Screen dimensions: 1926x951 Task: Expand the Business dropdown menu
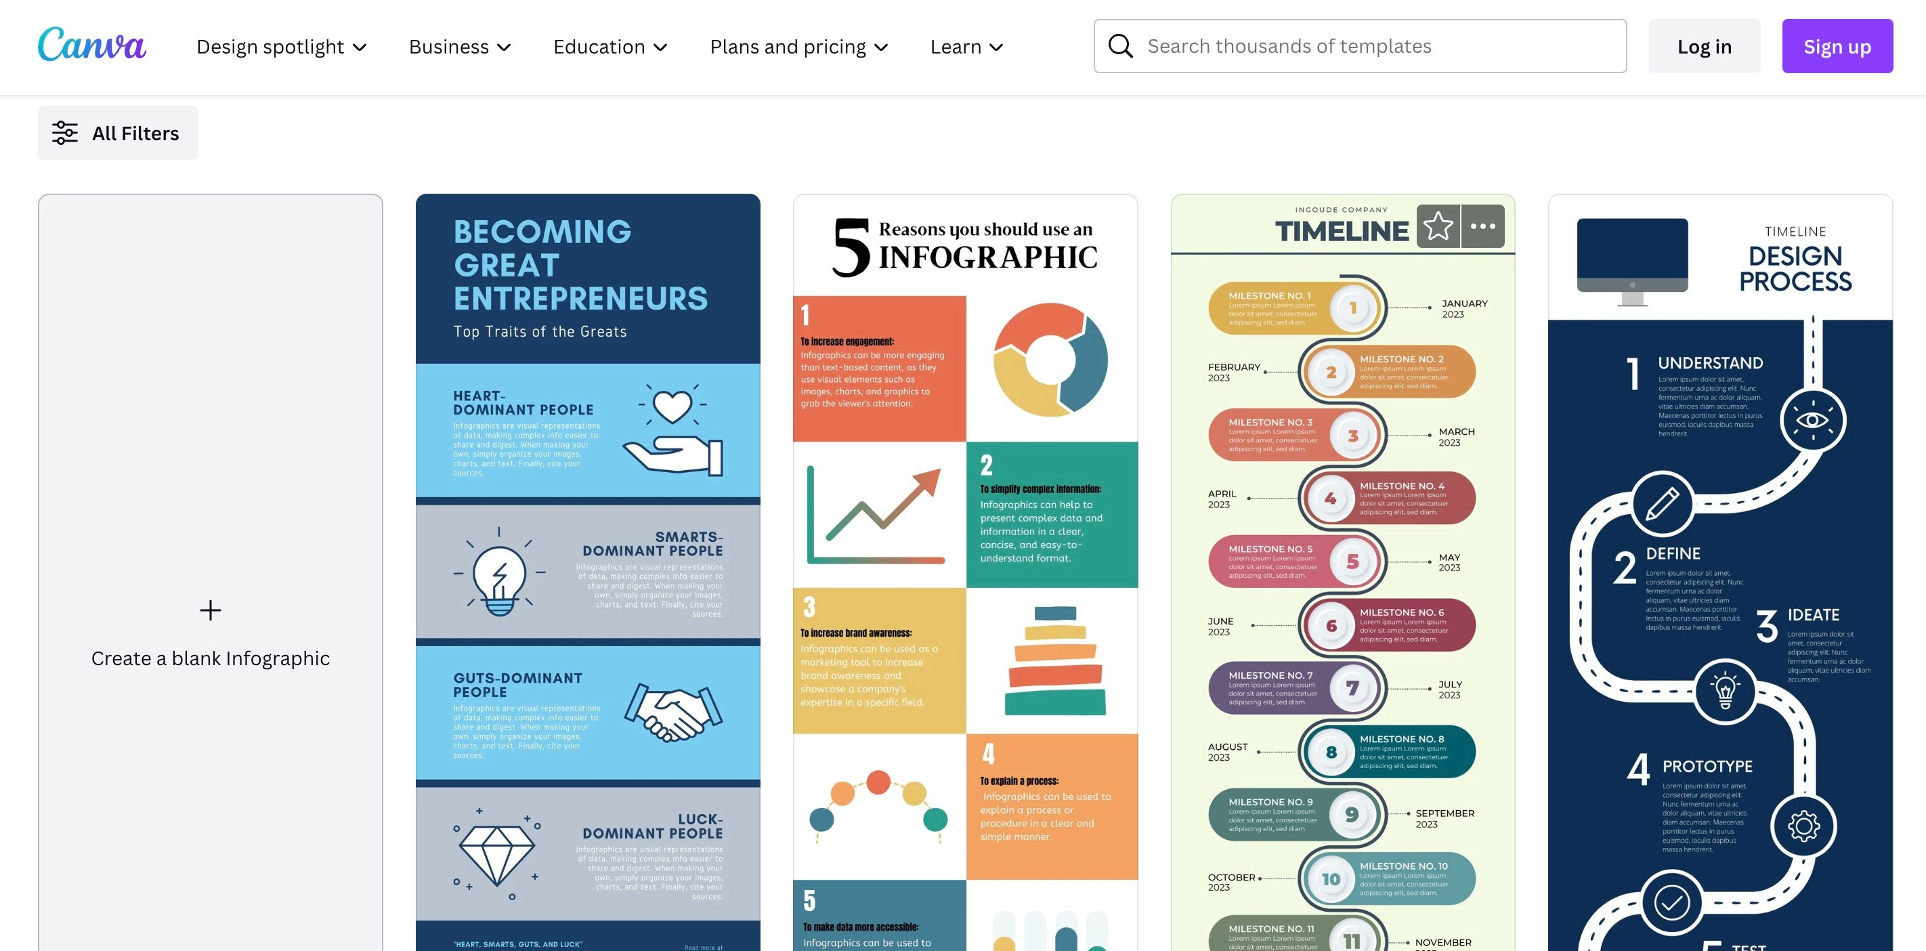pos(461,45)
